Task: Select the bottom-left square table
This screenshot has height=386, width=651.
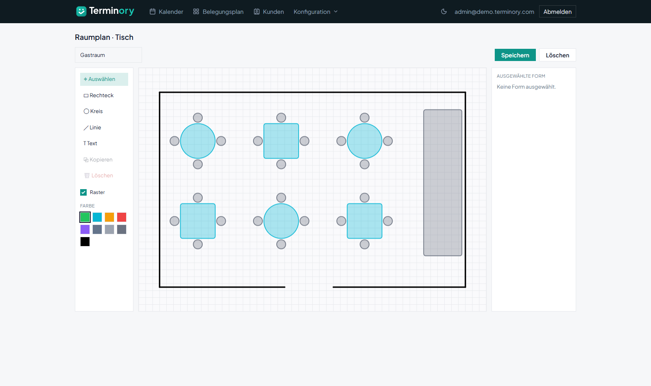Action: [x=198, y=221]
